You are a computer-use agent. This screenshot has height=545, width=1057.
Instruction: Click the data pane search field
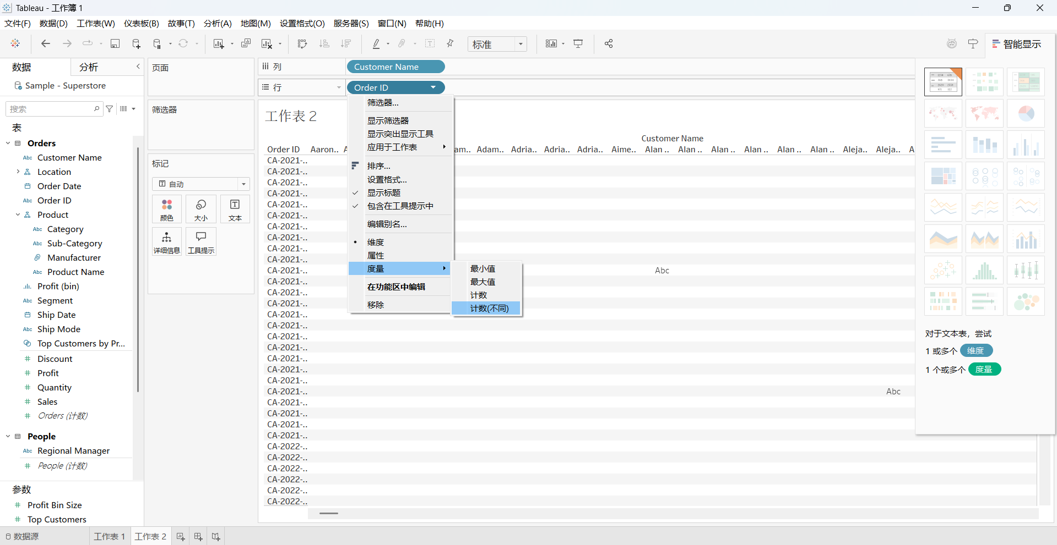[x=53, y=109]
